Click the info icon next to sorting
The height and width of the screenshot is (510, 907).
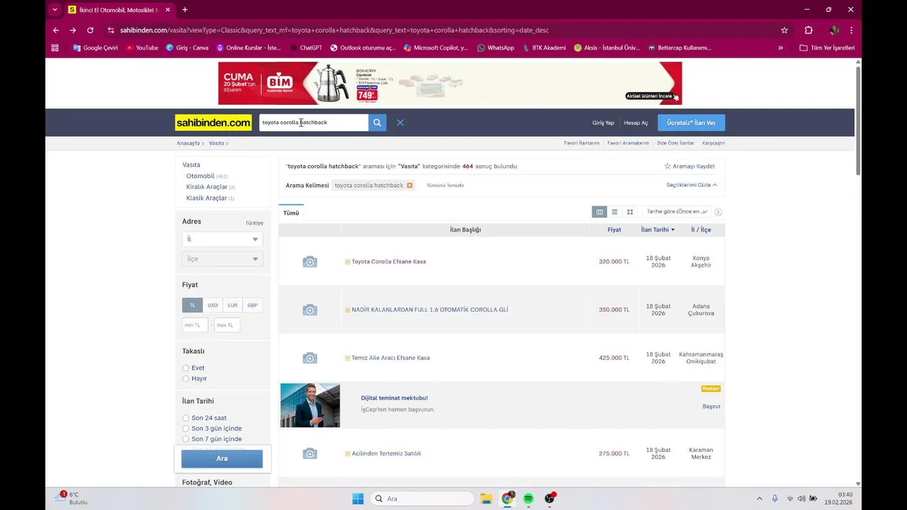point(718,212)
